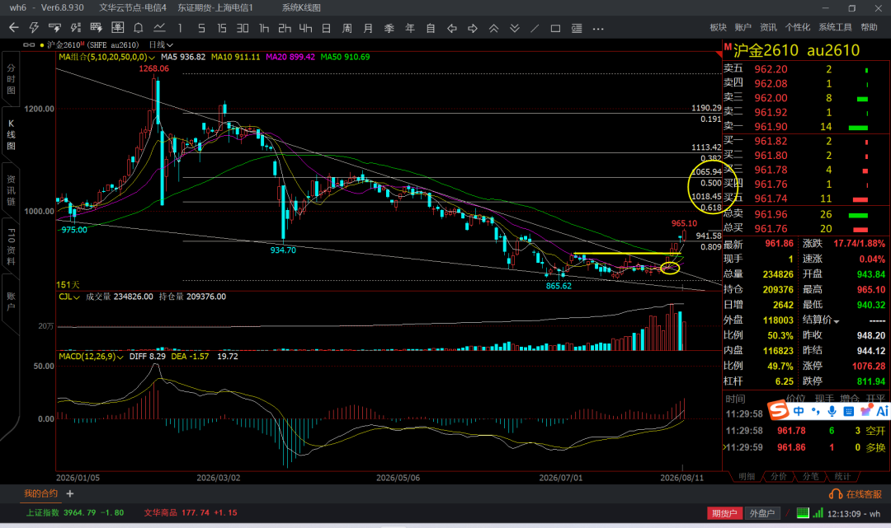Switch to daily (日) K-line period
This screenshot has height=528, width=891.
tap(326, 28)
